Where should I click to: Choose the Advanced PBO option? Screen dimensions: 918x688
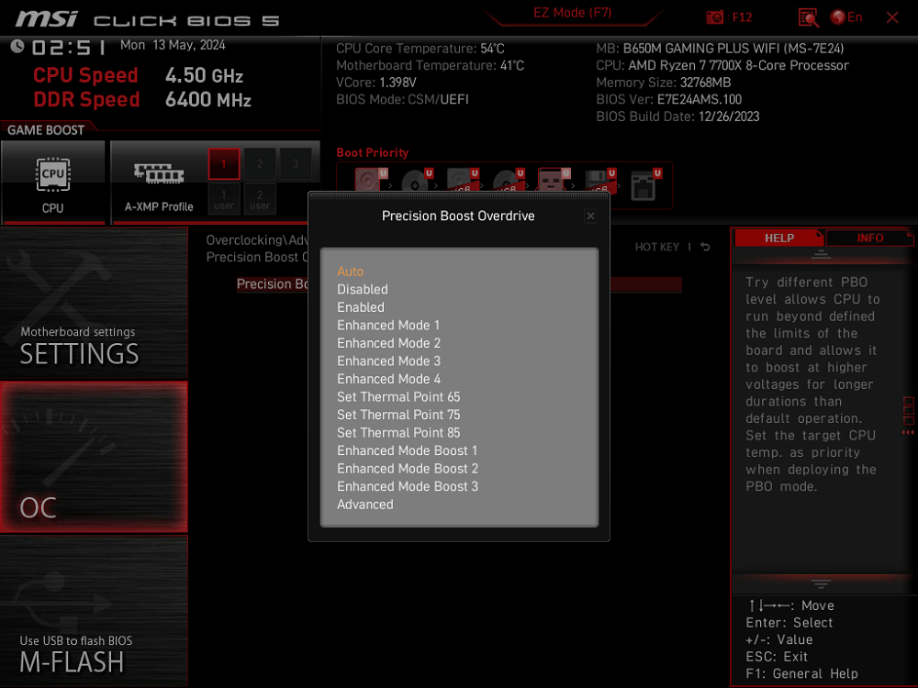click(365, 505)
